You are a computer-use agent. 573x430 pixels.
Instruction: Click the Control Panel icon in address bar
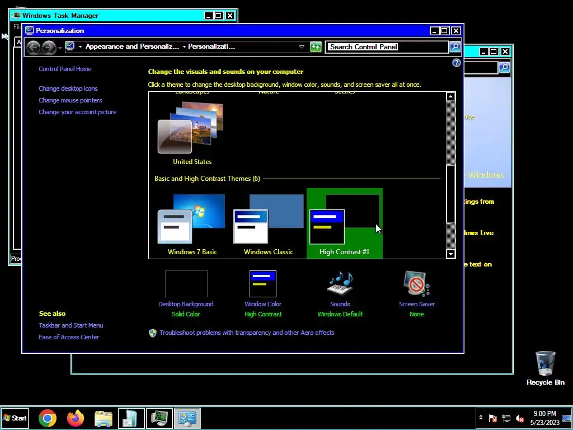click(x=70, y=46)
